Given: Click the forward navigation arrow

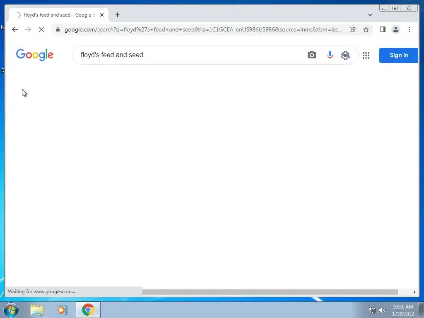Looking at the screenshot, I should (x=28, y=29).
